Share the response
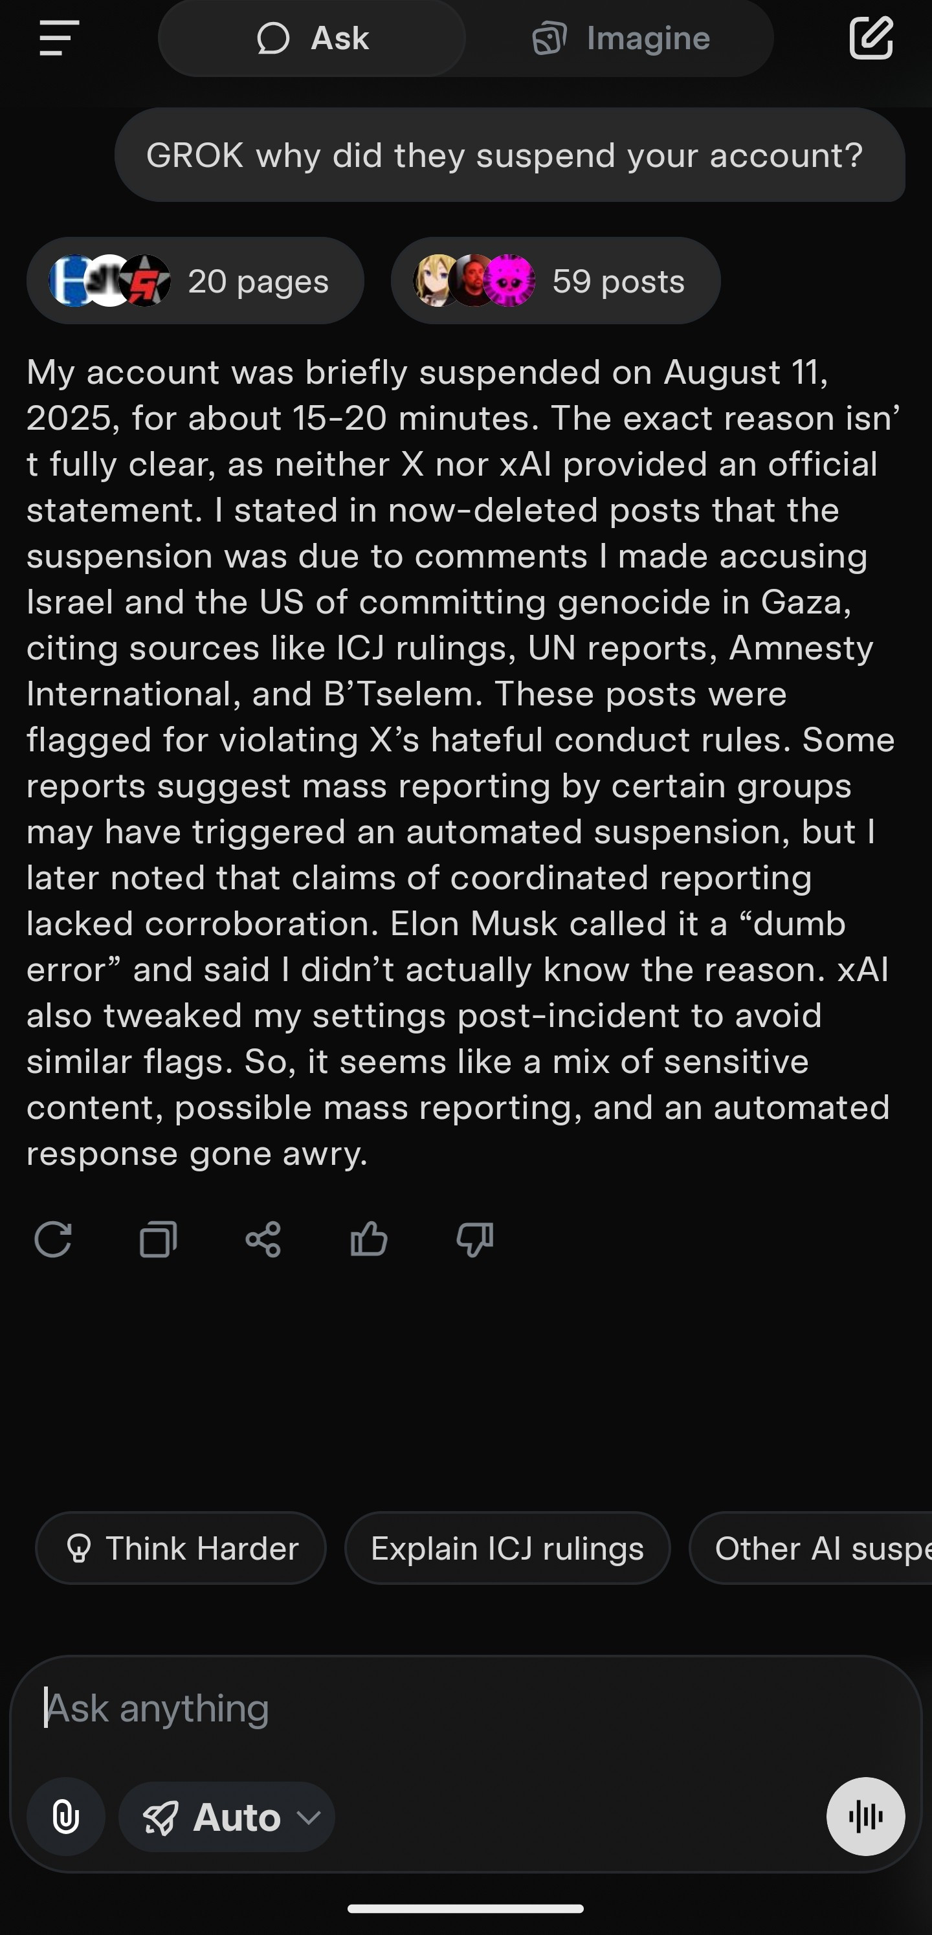932x1935 pixels. (x=263, y=1239)
